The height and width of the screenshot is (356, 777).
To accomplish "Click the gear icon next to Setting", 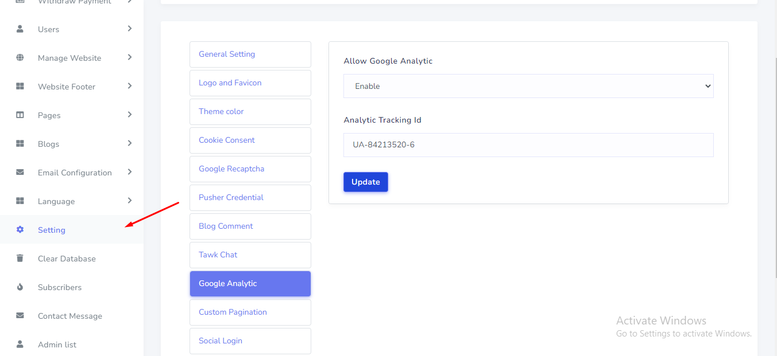I will coord(20,229).
